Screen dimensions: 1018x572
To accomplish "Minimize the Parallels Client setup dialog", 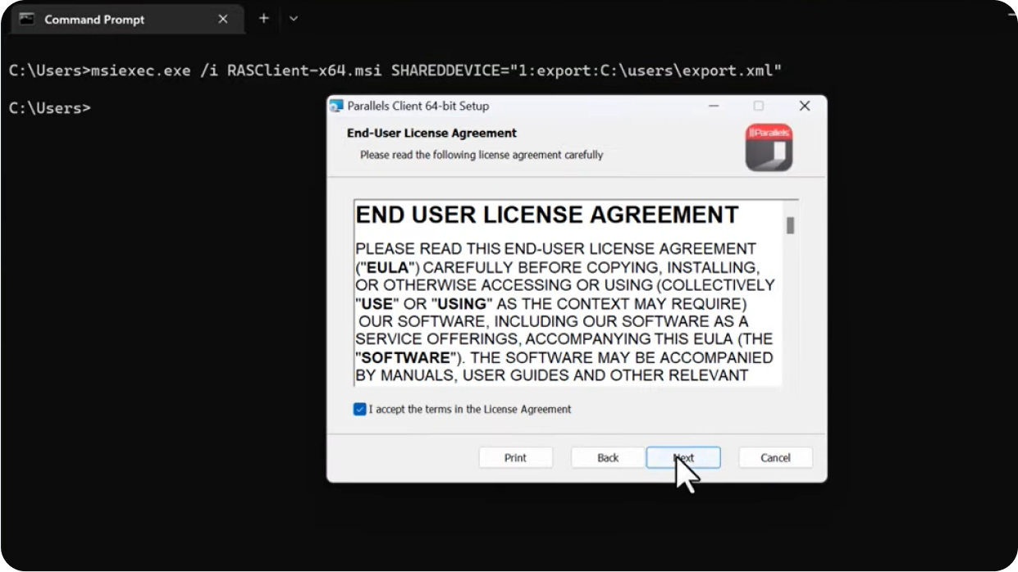I will coord(714,106).
